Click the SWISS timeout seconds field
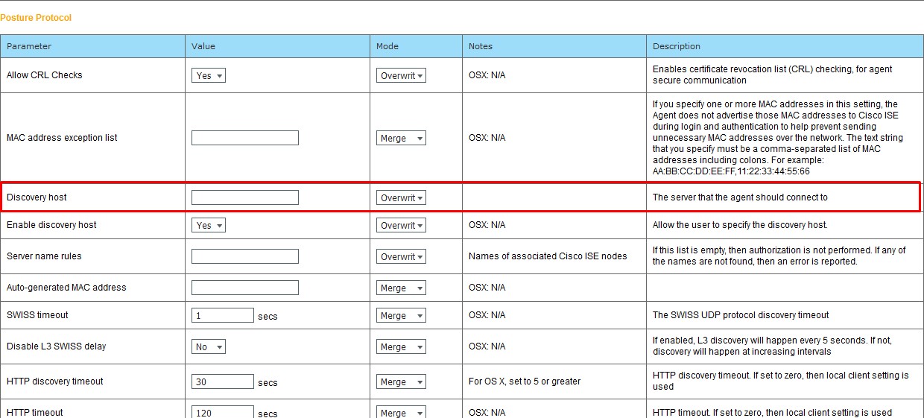 (223, 315)
